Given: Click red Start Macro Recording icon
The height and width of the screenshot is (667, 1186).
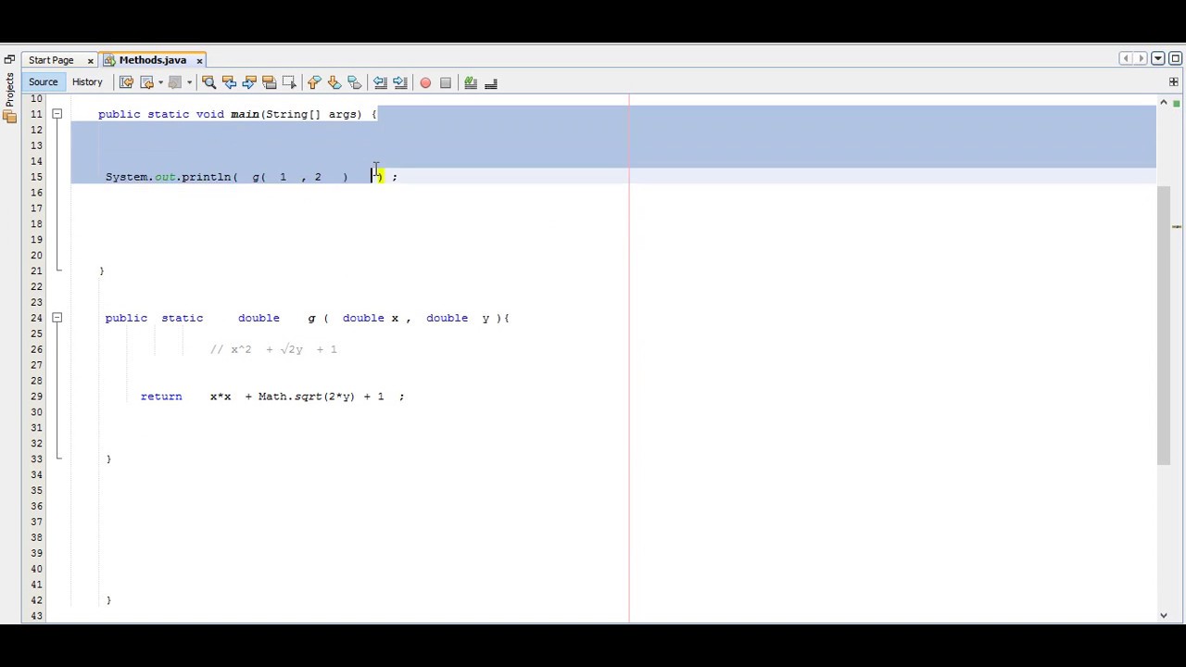Looking at the screenshot, I should [425, 82].
